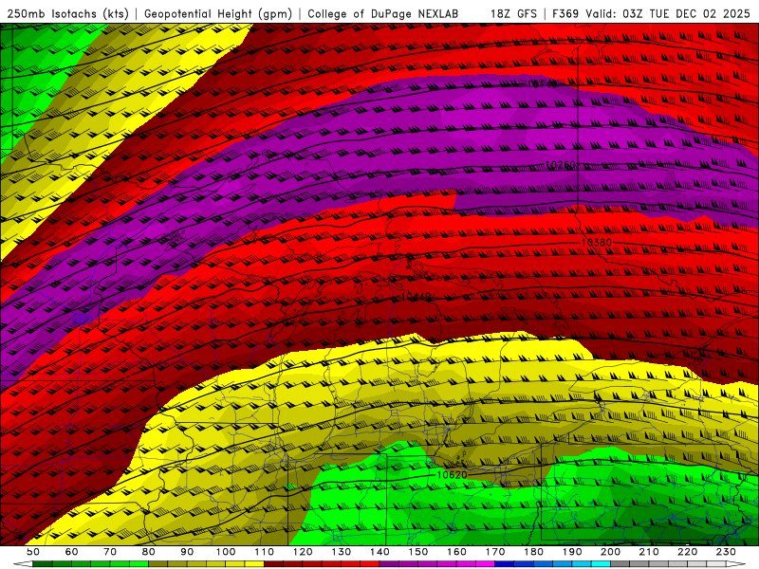Screen dimensions: 759x569
Task: Click the 190 value on the color scale
Action: (x=572, y=552)
